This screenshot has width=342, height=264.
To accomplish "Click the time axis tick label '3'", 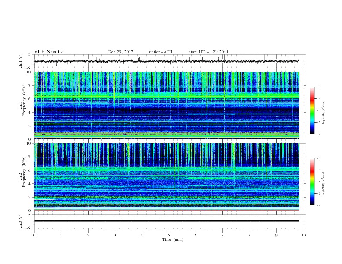I will click(x=115, y=235).
